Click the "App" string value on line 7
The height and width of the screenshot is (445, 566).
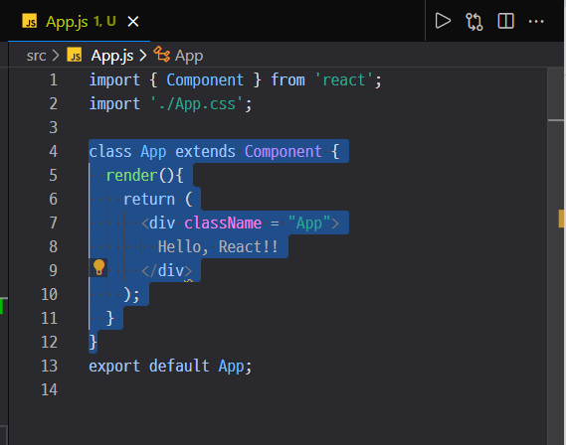[x=309, y=223]
